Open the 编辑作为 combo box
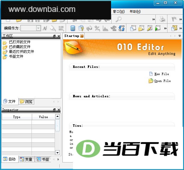Screen dimensions: 184x170 pyautogui.click(x=31, y=28)
